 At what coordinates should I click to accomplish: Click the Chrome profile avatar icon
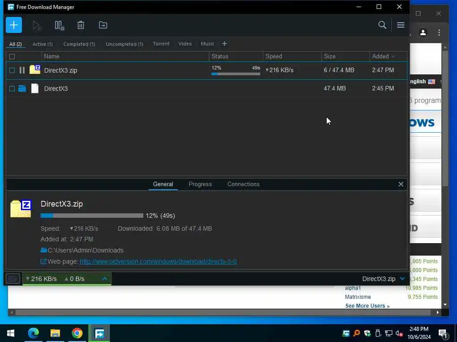coord(423,32)
